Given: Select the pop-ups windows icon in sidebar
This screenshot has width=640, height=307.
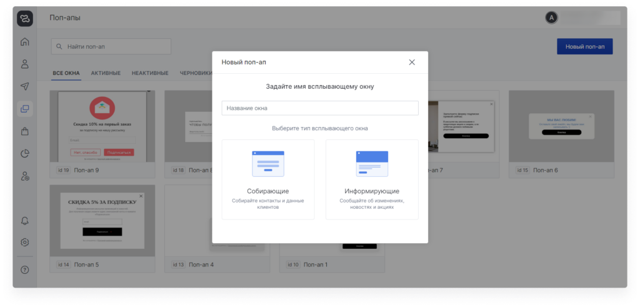Looking at the screenshot, I should coord(25,109).
